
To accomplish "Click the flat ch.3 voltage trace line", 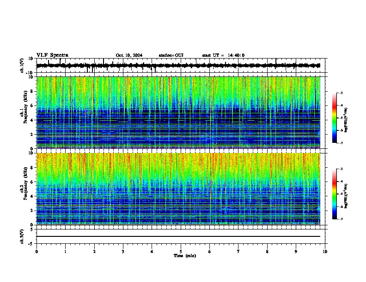I will [178, 236].
